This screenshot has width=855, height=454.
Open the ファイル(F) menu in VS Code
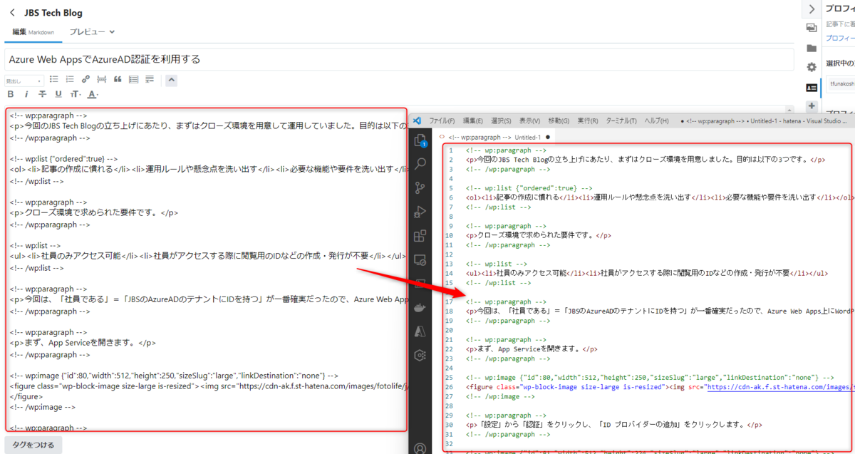coord(442,120)
